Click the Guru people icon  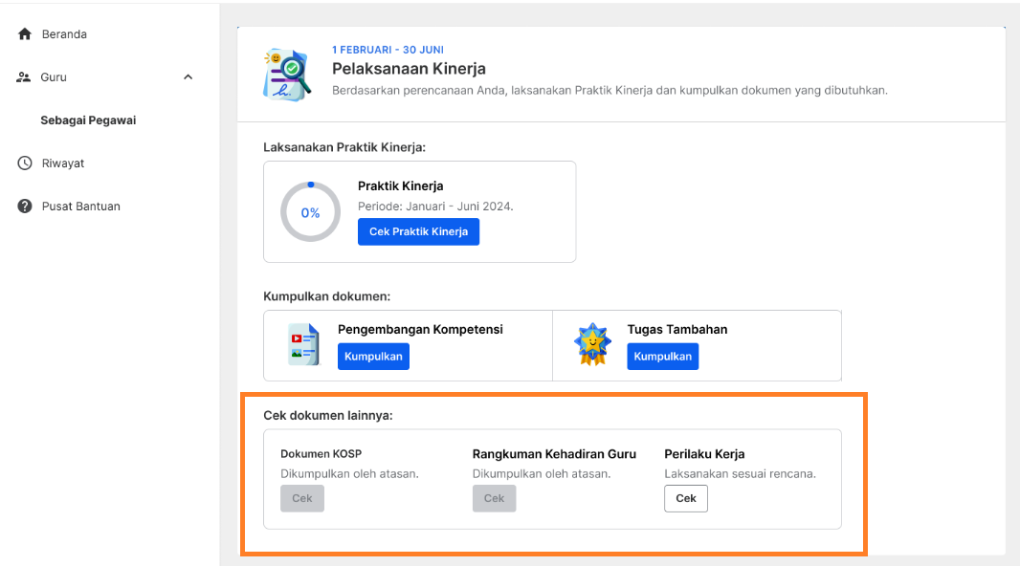click(23, 77)
